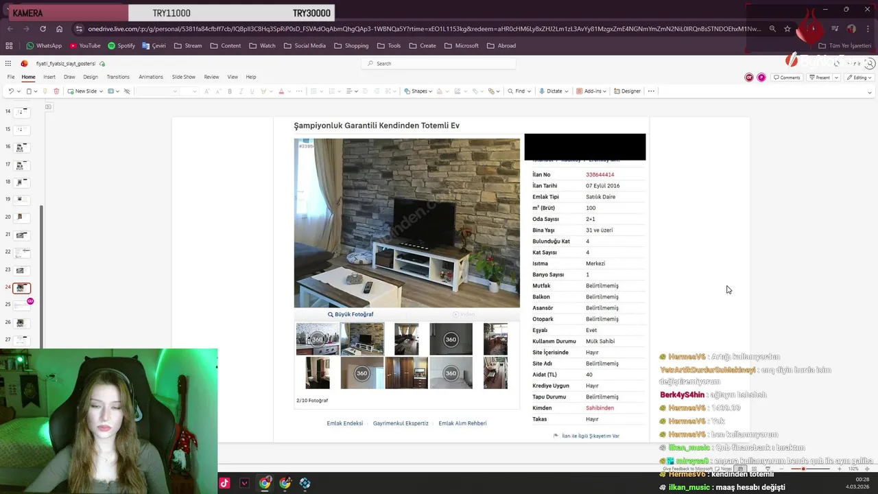Expand the Social Media bookmarks folder
This screenshot has height=494, width=878.
coord(305,46)
